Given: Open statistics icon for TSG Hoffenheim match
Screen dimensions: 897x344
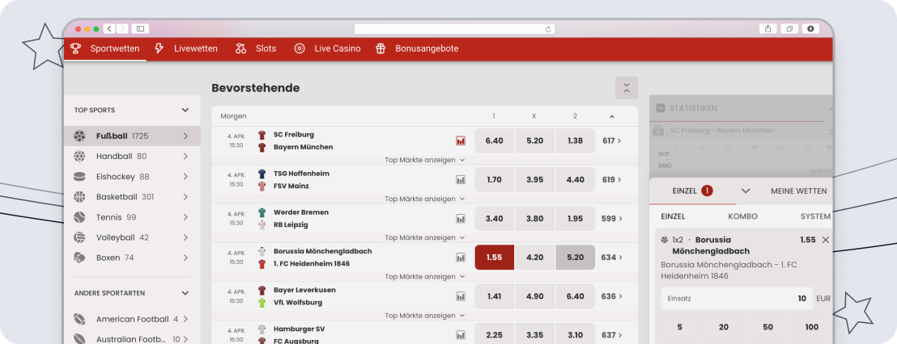Looking at the screenshot, I should coord(461,180).
